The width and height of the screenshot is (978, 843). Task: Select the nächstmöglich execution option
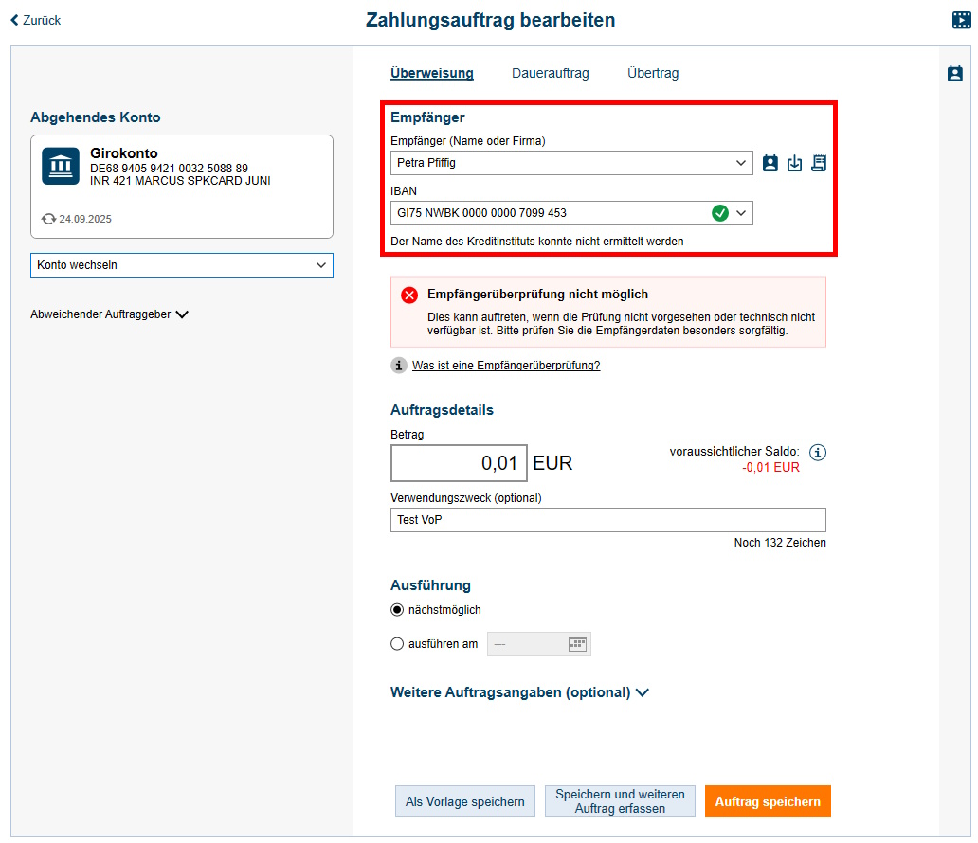pos(398,610)
